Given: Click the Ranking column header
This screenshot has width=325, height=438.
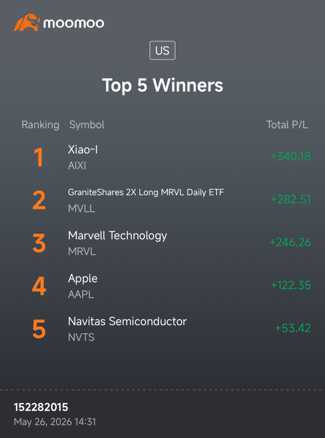Looking at the screenshot, I should point(40,125).
